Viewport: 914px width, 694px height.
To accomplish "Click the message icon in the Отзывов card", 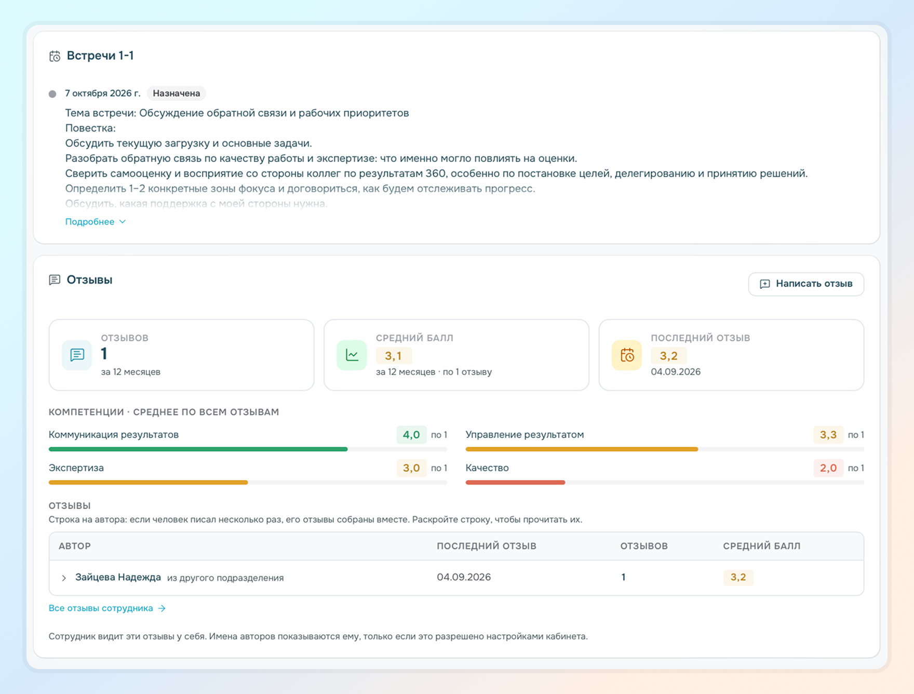I will pyautogui.click(x=77, y=355).
